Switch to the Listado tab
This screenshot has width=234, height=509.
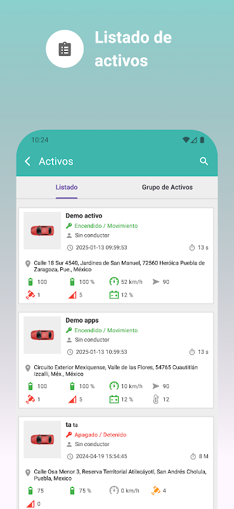coord(67,187)
